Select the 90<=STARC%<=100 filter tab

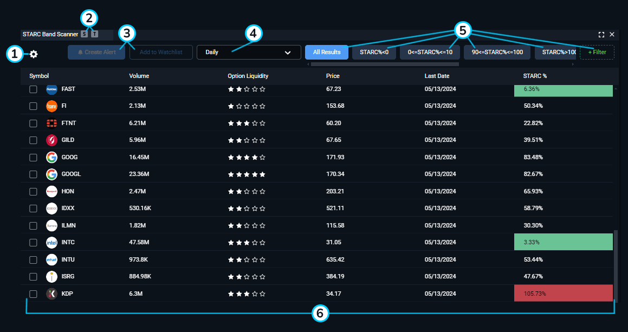point(497,52)
